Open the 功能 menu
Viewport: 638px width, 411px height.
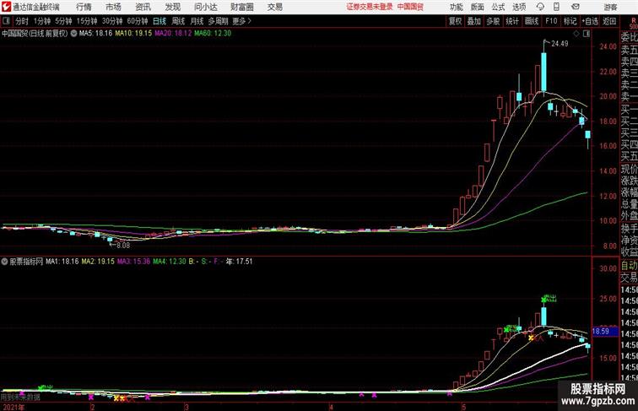[x=456, y=7]
